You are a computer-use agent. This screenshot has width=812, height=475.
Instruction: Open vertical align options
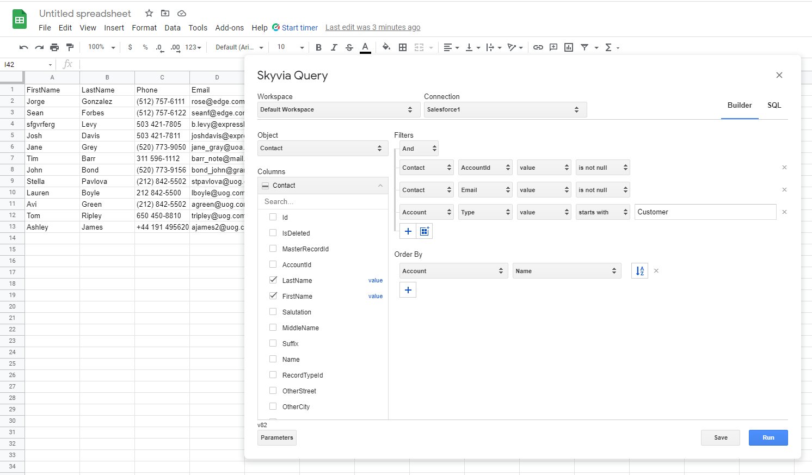473,47
